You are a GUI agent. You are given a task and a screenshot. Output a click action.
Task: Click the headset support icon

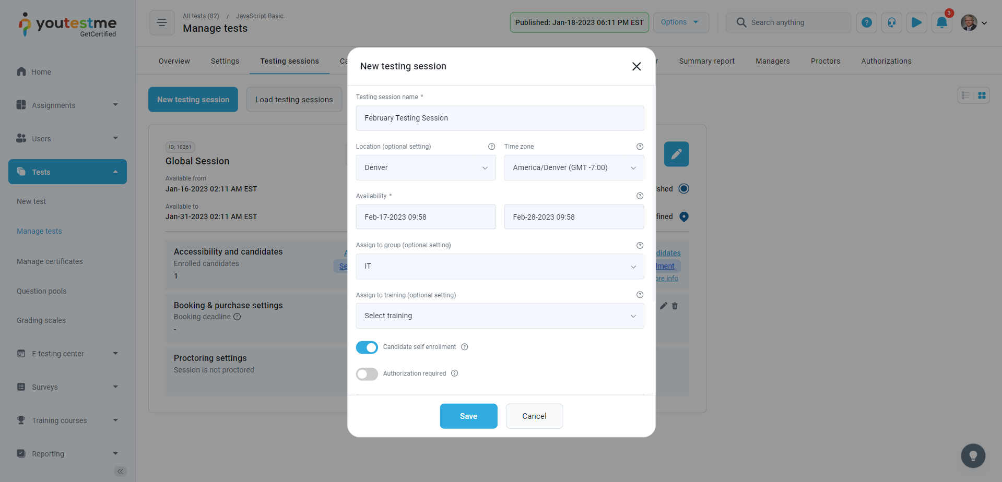pos(891,23)
